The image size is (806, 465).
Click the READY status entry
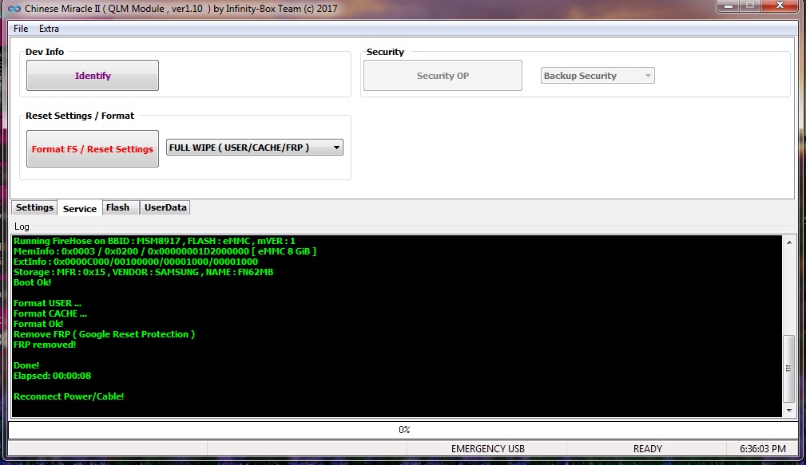coord(647,448)
